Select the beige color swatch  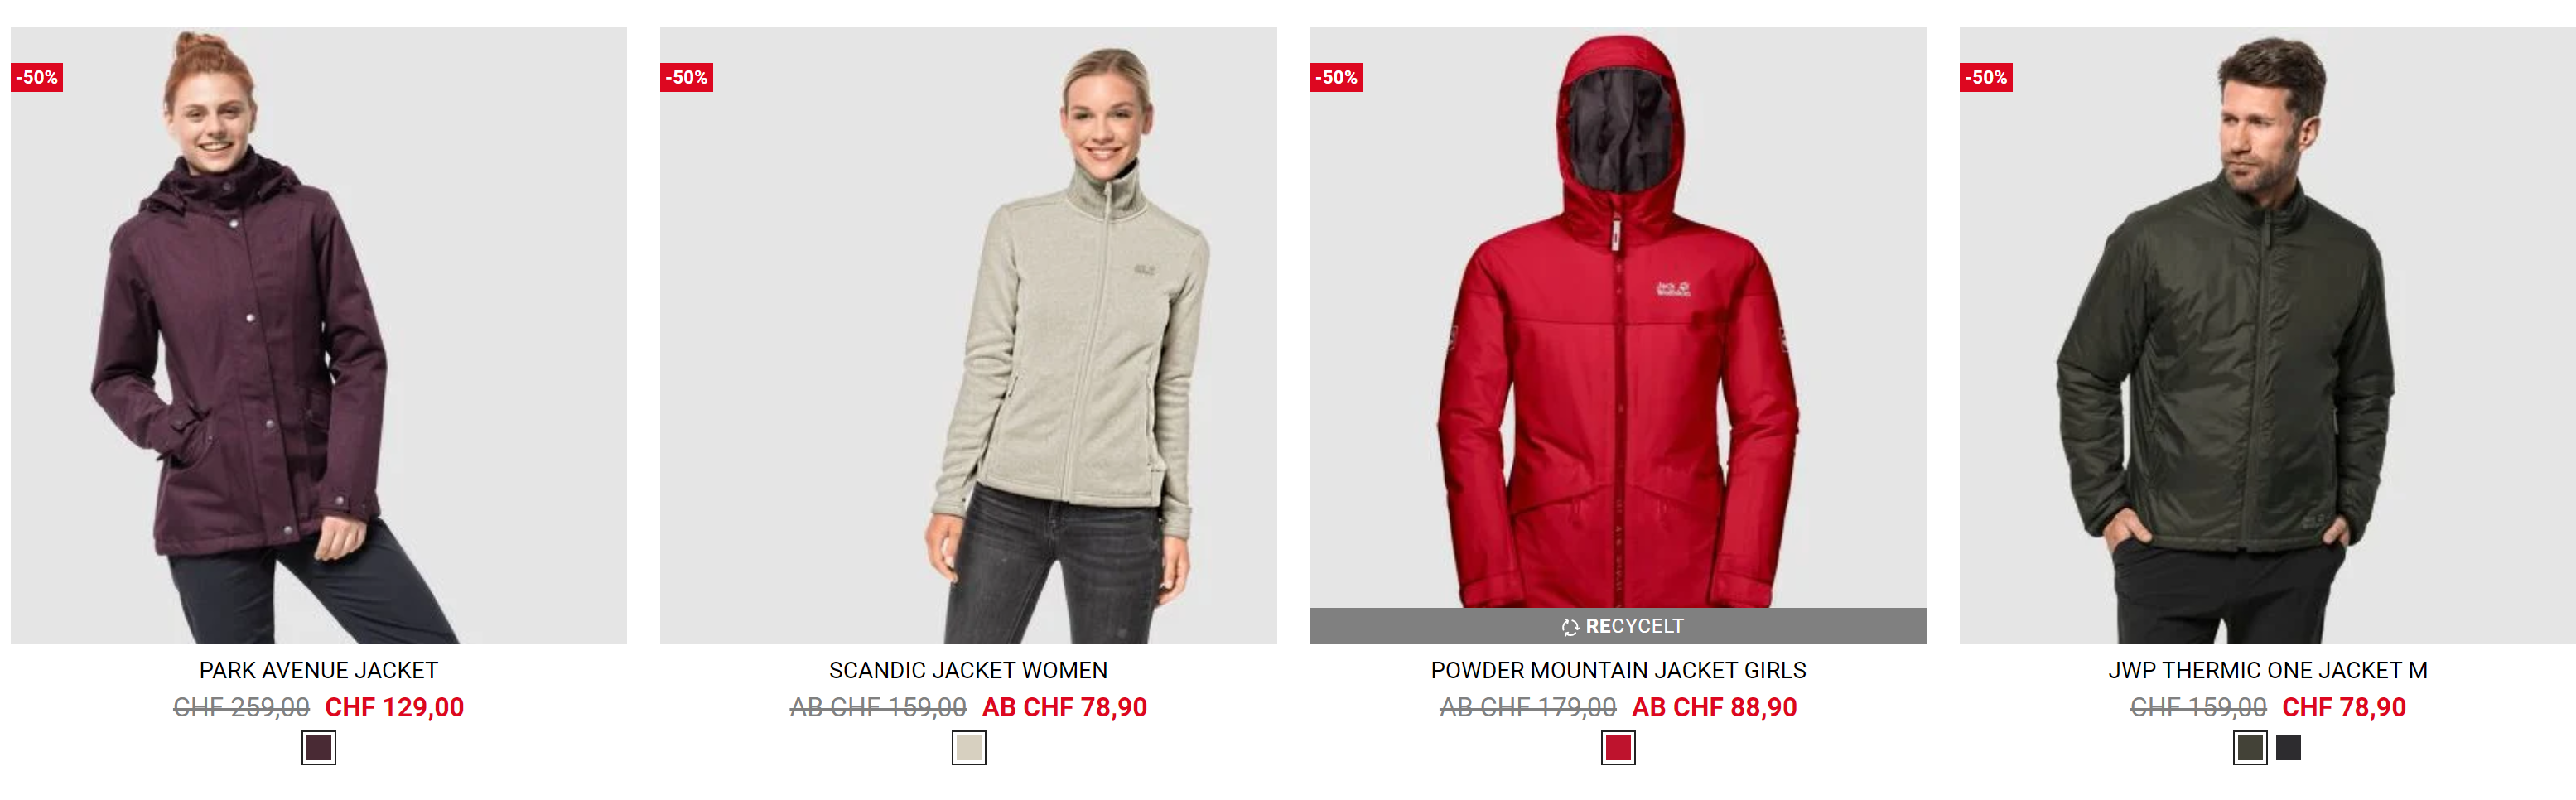[969, 748]
